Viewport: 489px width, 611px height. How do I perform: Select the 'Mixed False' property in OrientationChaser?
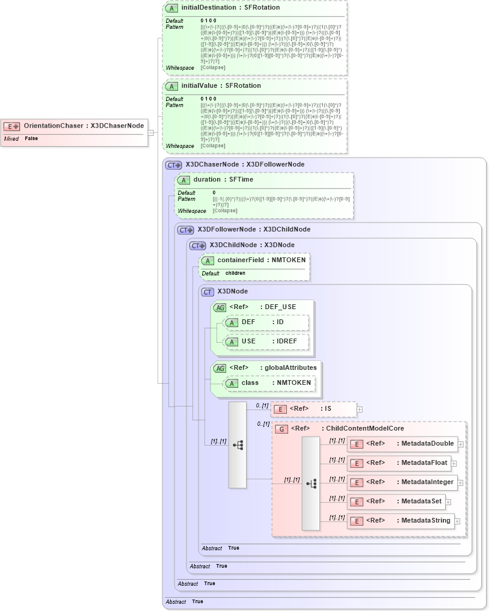click(21, 139)
